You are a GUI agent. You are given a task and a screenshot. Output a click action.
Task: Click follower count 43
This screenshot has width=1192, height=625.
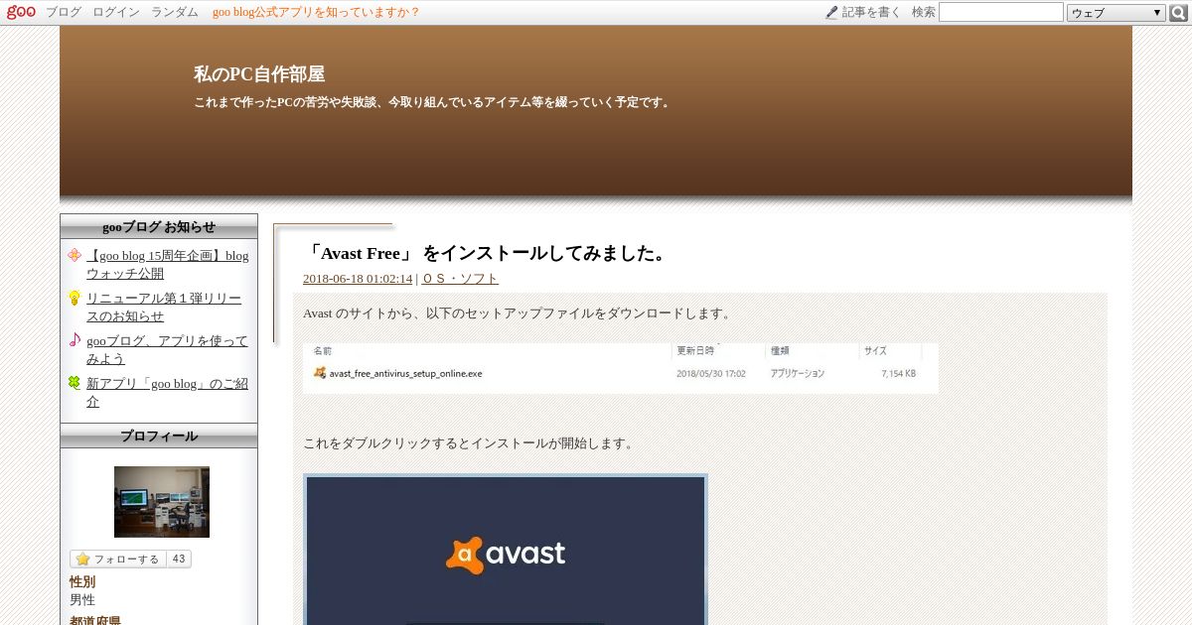coord(179,559)
